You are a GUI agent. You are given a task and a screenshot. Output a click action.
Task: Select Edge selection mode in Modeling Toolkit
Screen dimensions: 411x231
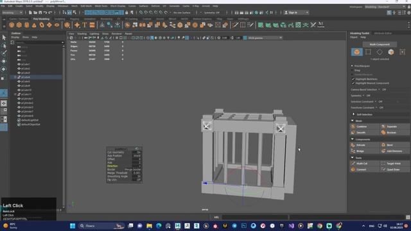click(380, 52)
